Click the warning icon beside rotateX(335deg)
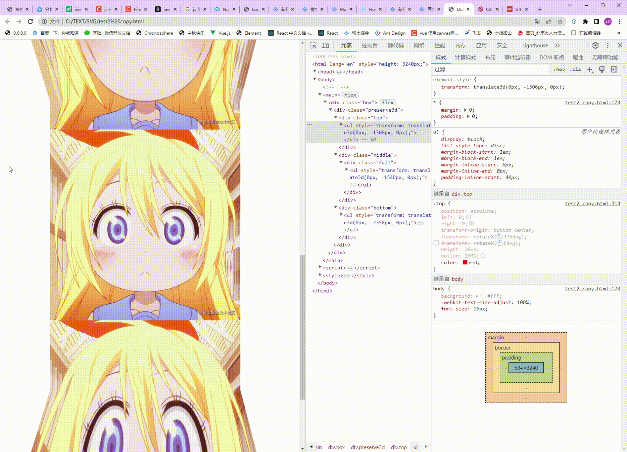The width and height of the screenshot is (627, 452). (499, 236)
